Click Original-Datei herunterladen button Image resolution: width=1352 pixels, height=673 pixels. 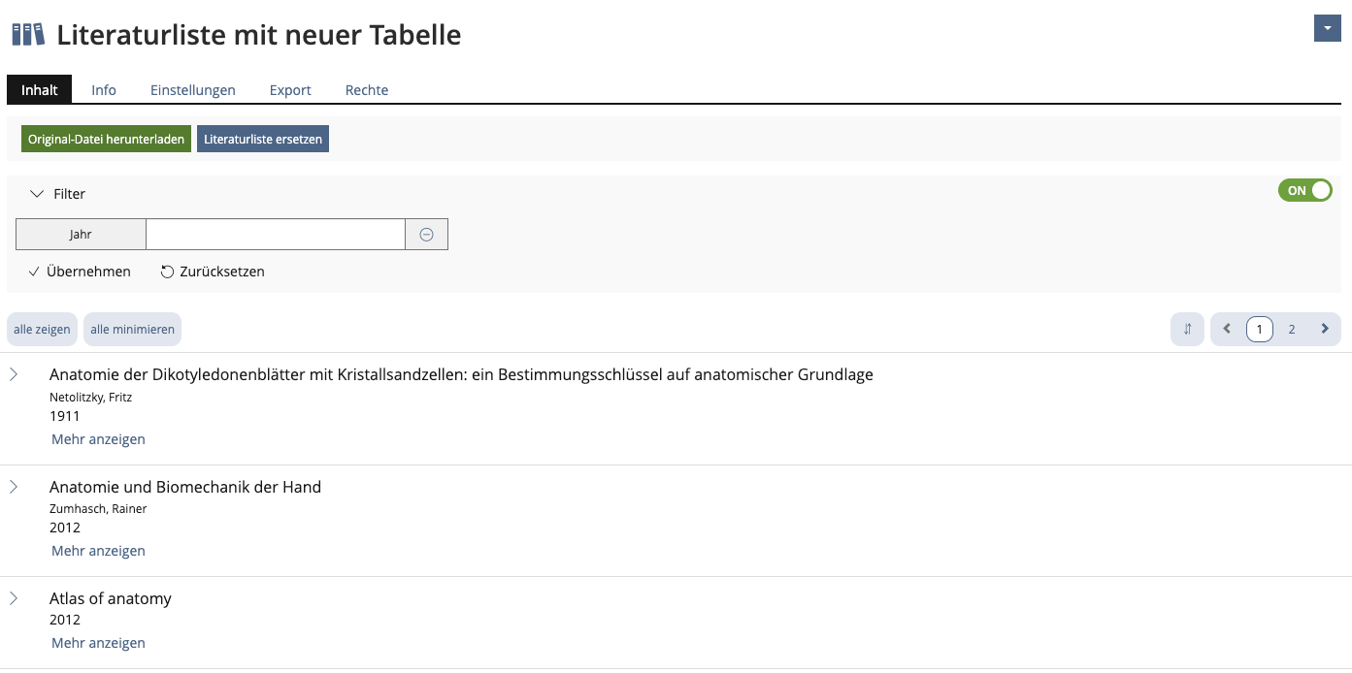[106, 140]
